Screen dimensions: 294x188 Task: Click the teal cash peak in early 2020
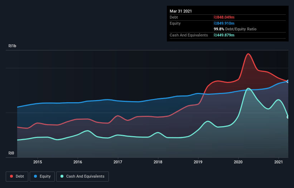pos(248,88)
